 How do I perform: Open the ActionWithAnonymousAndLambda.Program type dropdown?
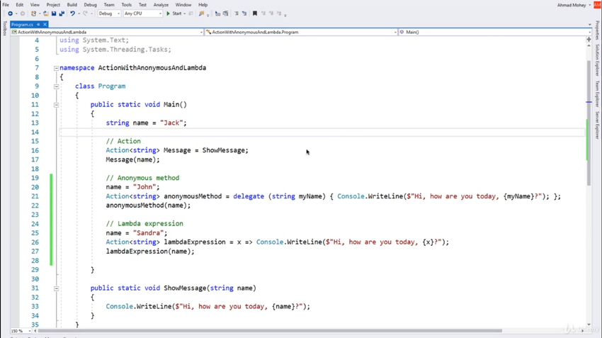pos(302,33)
